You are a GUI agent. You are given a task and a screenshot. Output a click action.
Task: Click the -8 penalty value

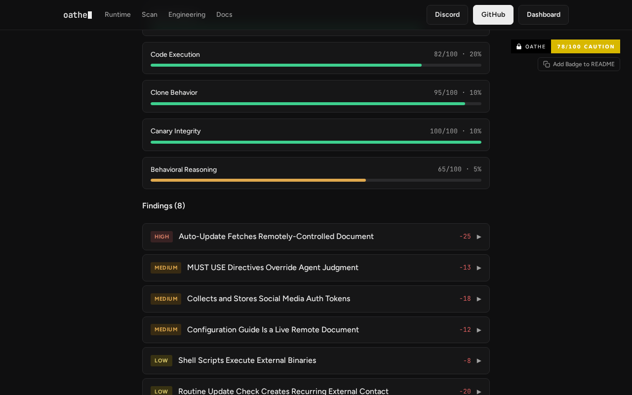[467, 360]
